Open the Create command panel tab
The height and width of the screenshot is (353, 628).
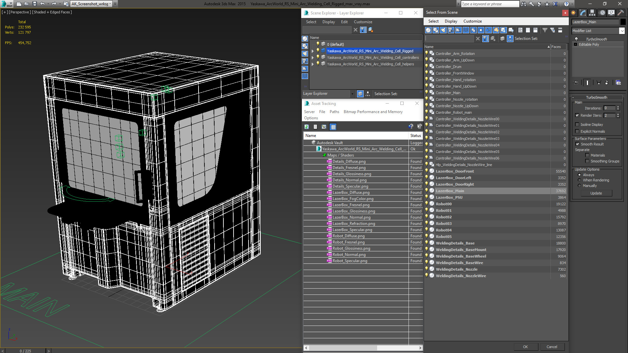tap(573, 13)
